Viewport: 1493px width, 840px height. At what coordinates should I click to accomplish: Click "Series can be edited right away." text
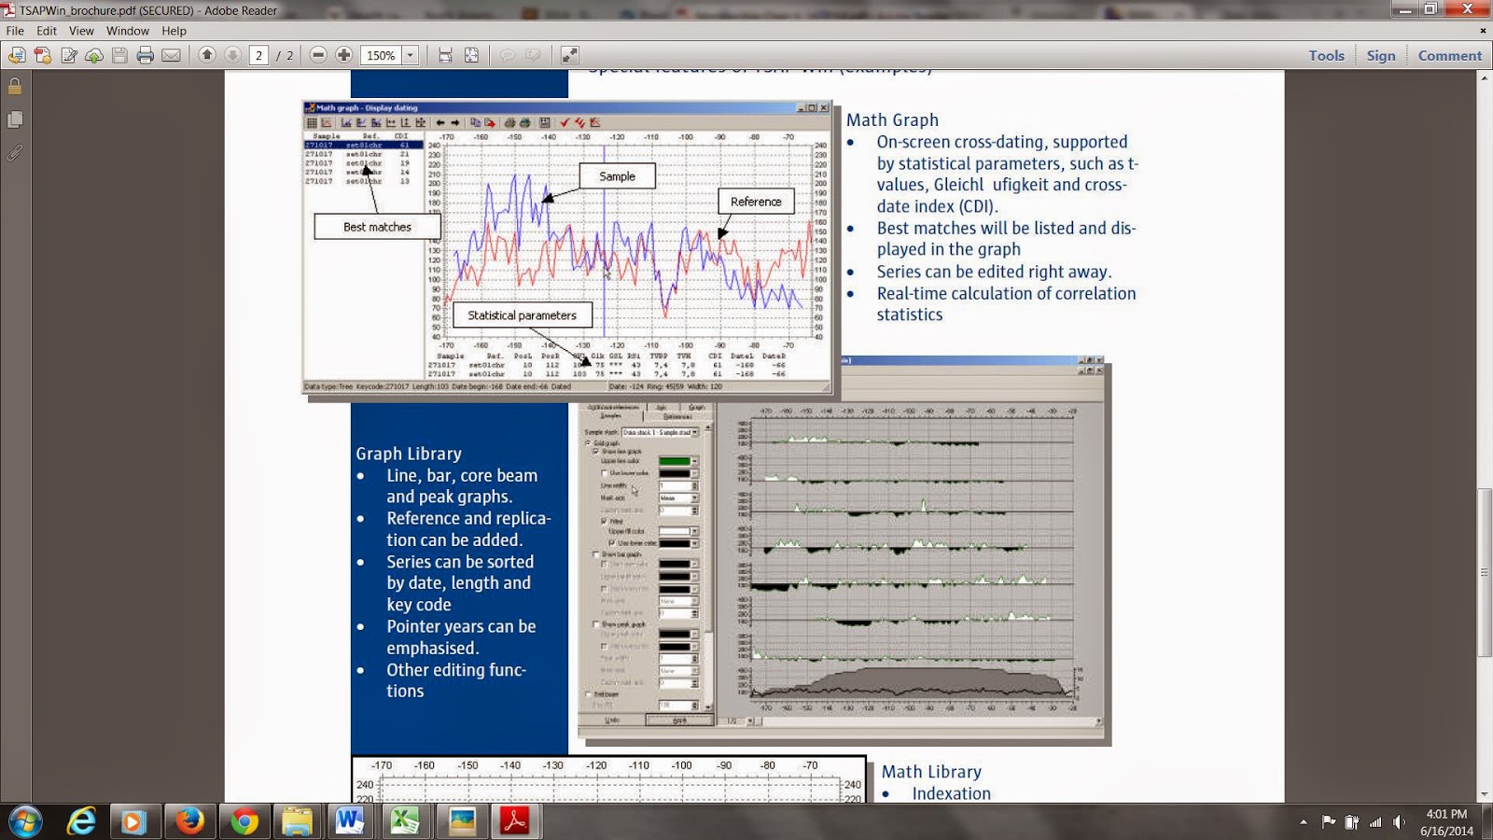click(x=994, y=272)
